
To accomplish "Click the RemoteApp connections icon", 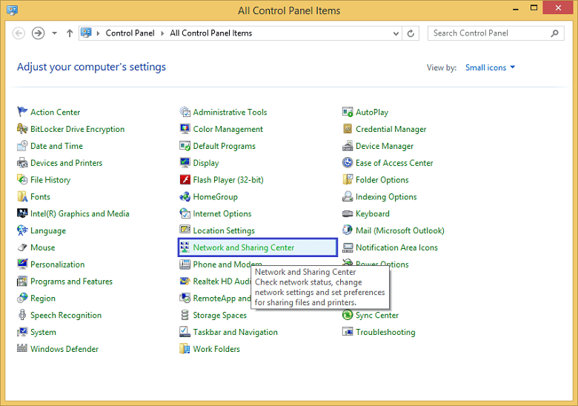I will tap(185, 297).
